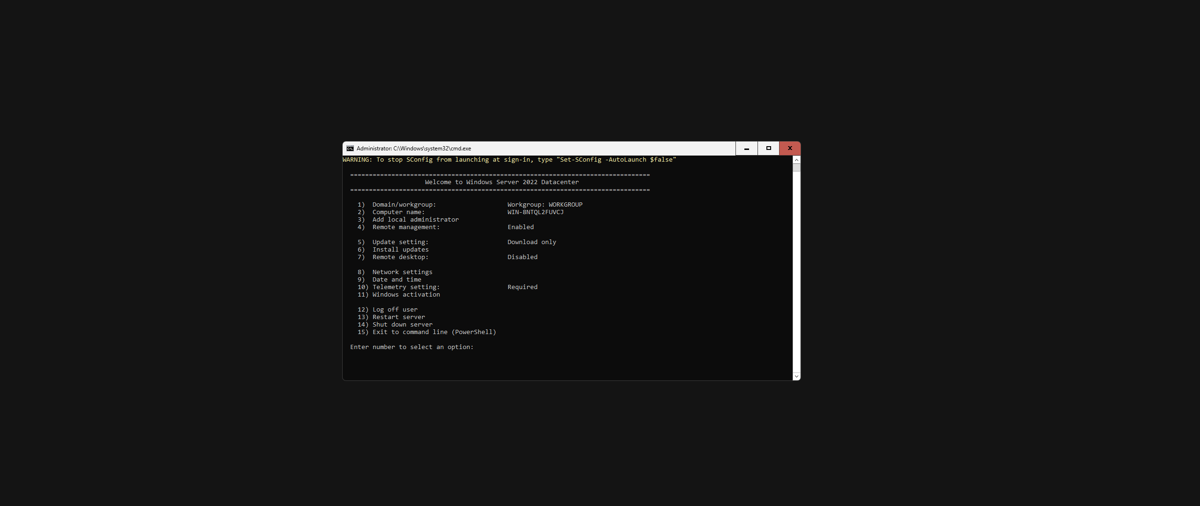Click the scrollbar down arrow

pos(796,376)
